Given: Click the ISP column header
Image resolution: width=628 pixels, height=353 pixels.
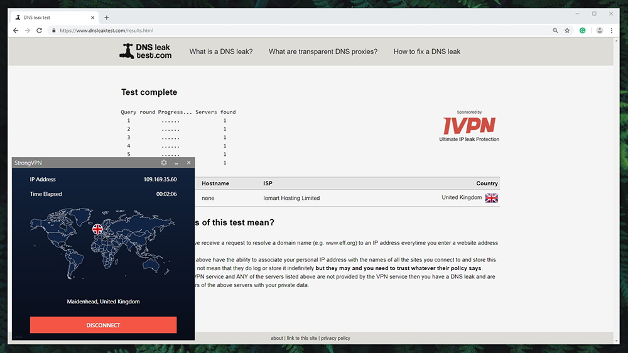Looking at the screenshot, I should tap(268, 183).
